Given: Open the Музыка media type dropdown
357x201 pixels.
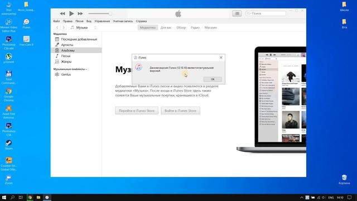Looking at the screenshot, I should 83,27.
